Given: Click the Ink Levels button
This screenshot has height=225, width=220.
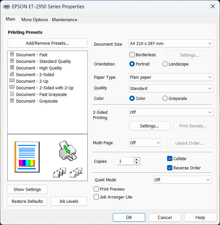Looking at the screenshot, I should 69,201.
